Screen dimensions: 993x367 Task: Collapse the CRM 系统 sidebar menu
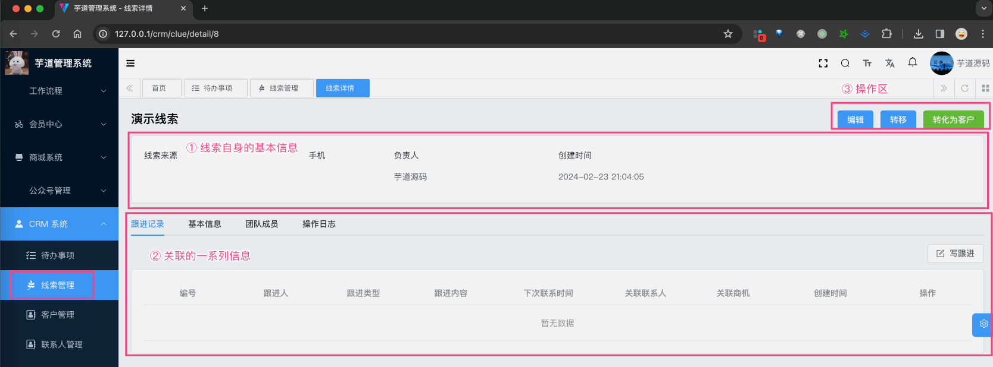[x=60, y=224]
